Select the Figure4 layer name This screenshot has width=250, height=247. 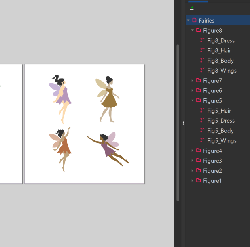point(212,151)
